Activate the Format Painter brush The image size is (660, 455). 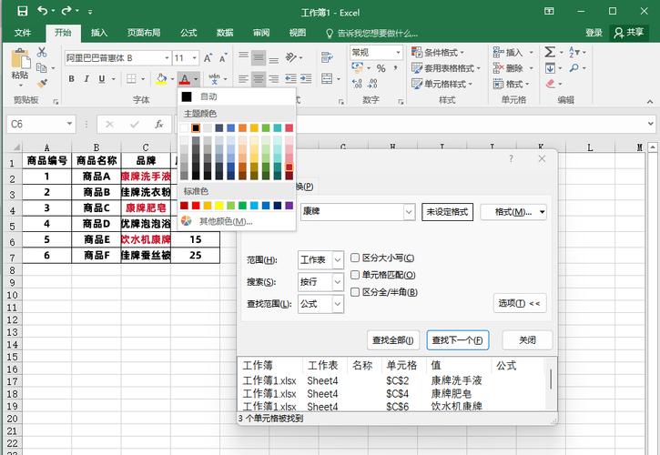[x=42, y=83]
